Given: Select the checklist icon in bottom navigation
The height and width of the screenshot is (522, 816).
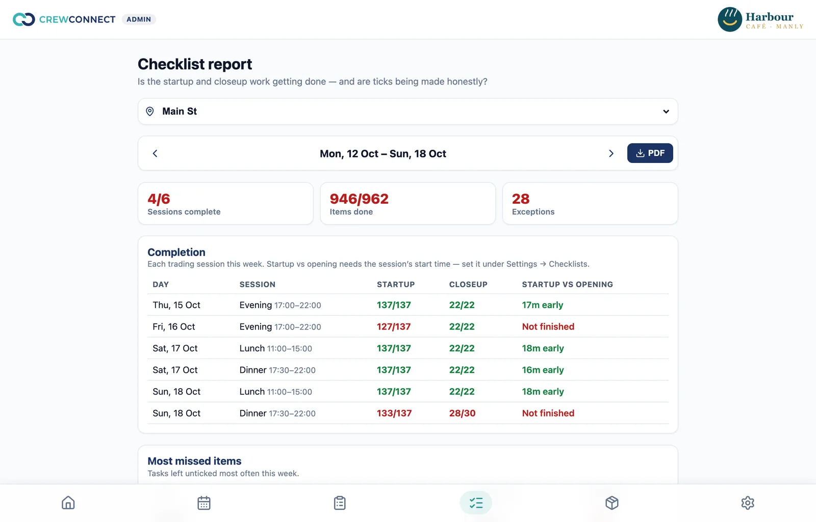Looking at the screenshot, I should pos(476,503).
